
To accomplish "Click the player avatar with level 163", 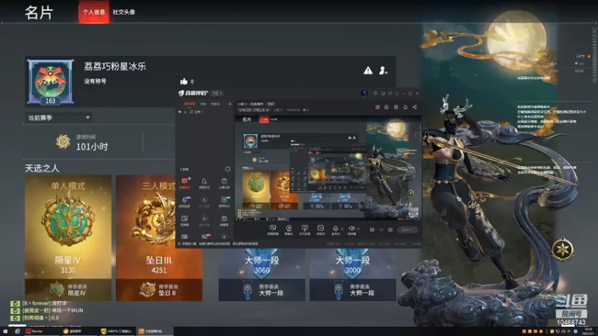I will click(x=50, y=81).
